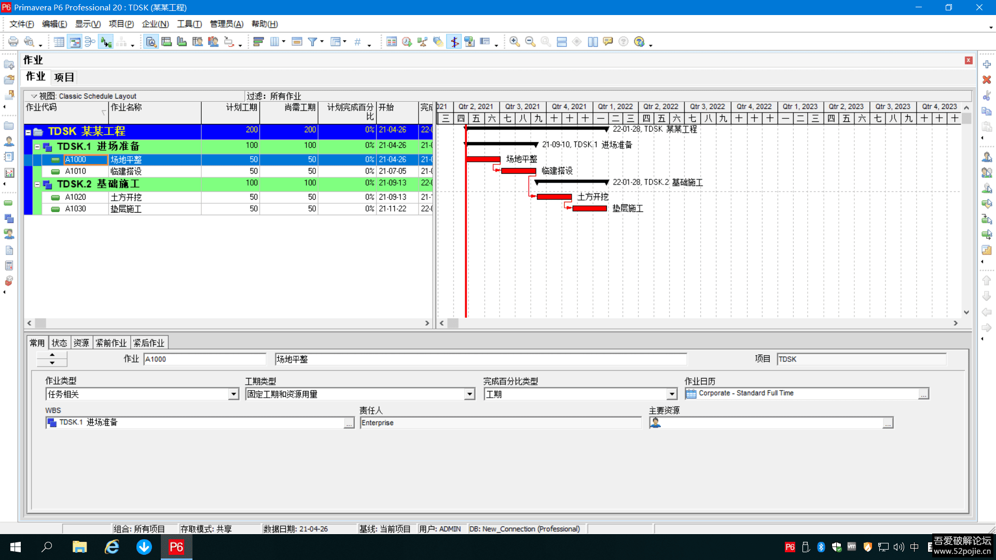Collapse the TDSK 某某工程 project row
Viewport: 996px width, 560px height.
(29, 132)
